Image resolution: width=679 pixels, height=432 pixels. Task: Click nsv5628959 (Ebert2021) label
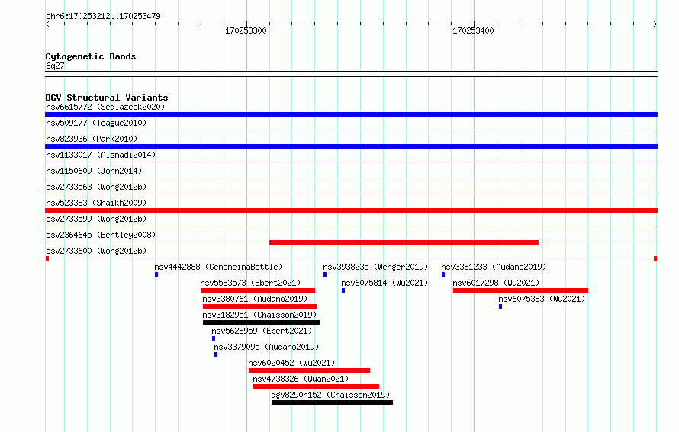pos(262,331)
